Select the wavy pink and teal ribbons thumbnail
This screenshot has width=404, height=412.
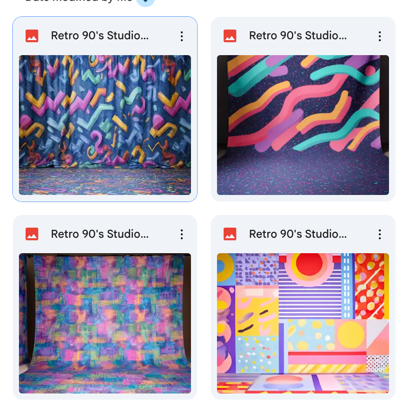[x=303, y=125]
